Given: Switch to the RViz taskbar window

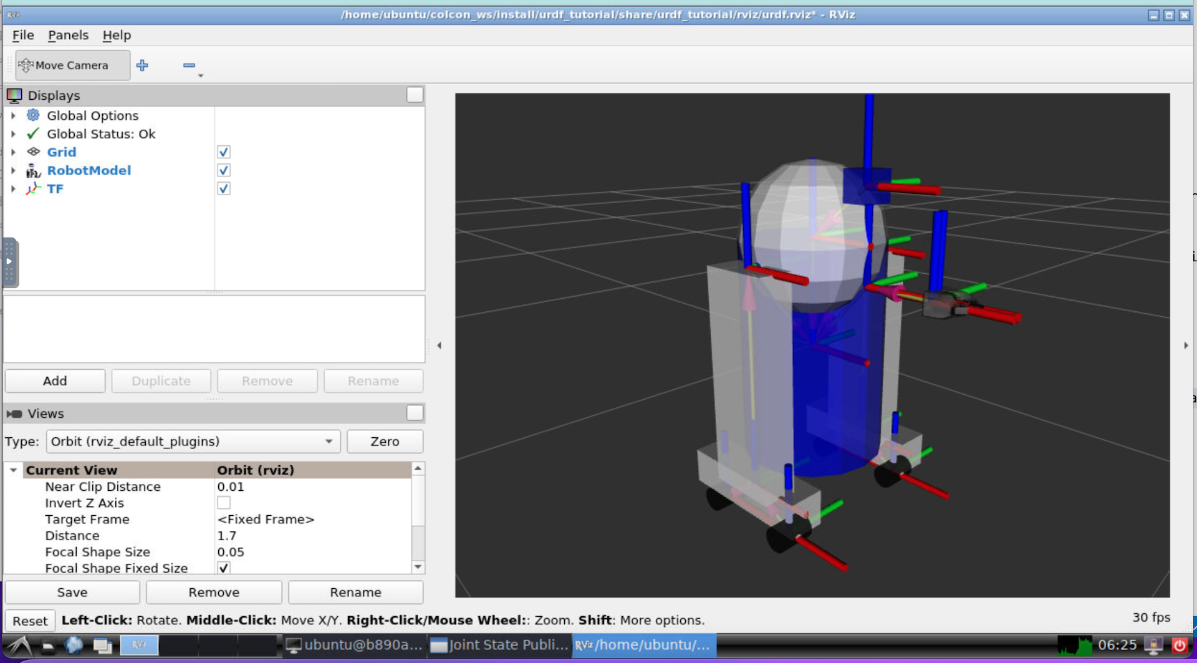Looking at the screenshot, I should 644,646.
